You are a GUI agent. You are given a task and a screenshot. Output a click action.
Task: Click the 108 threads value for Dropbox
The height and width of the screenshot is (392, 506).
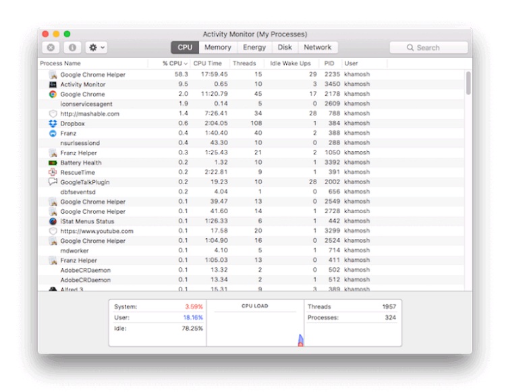tap(256, 123)
